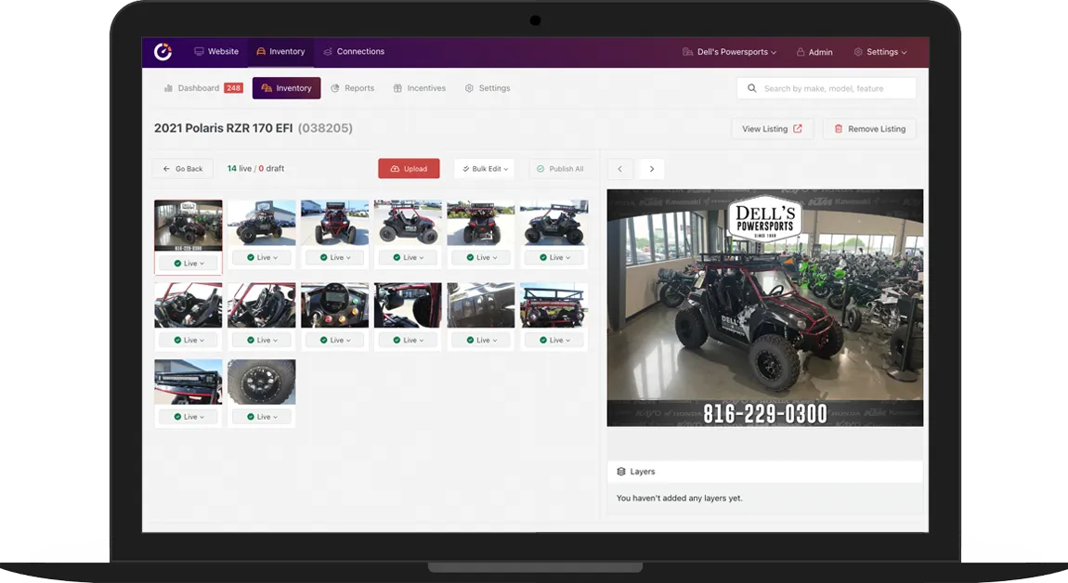1068x583 pixels.
Task: Open the Connections tab
Action: point(354,52)
